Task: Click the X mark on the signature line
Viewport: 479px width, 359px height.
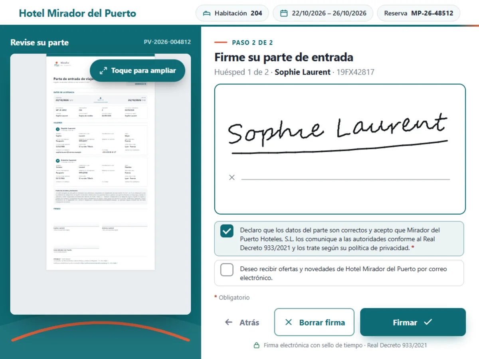Action: point(232,177)
